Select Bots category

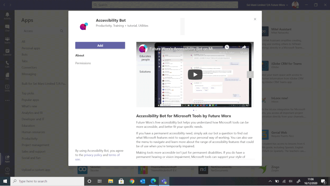tap(25, 54)
